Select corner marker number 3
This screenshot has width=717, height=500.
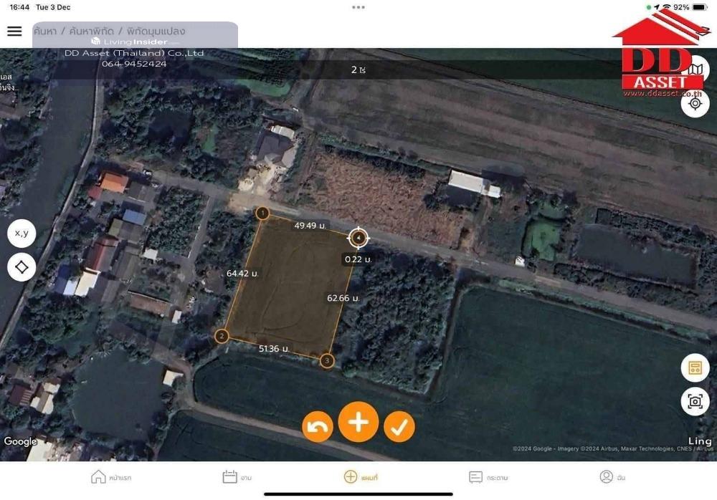pyautogui.click(x=327, y=360)
